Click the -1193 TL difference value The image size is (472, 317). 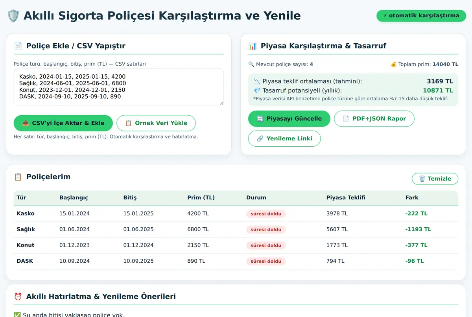(x=418, y=229)
